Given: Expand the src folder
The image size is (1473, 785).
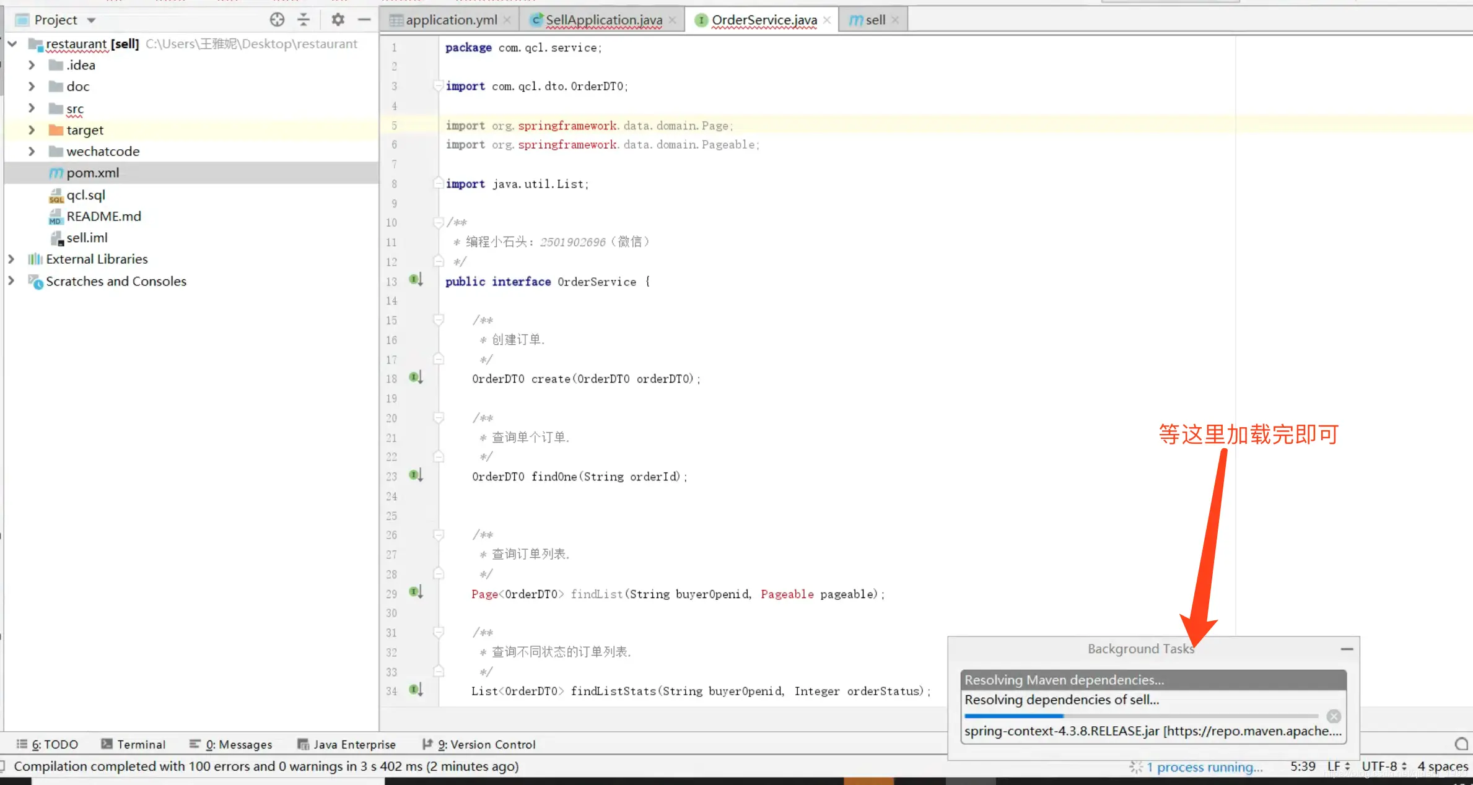Looking at the screenshot, I should pyautogui.click(x=32, y=108).
